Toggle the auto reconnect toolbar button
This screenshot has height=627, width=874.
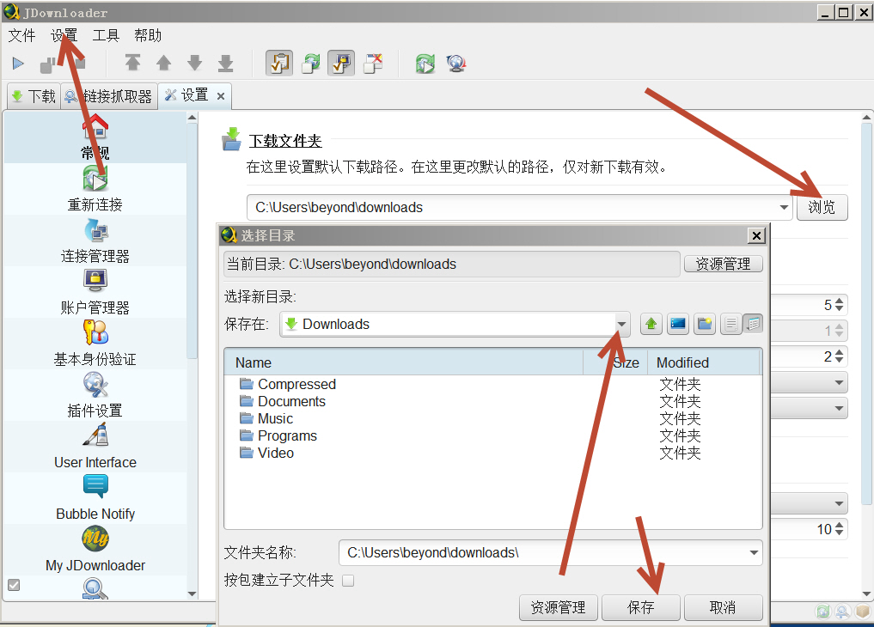310,64
